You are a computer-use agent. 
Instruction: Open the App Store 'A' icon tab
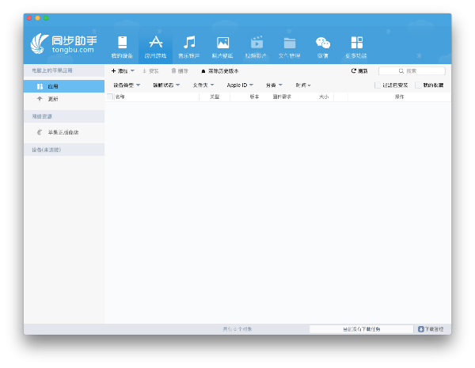[156, 47]
